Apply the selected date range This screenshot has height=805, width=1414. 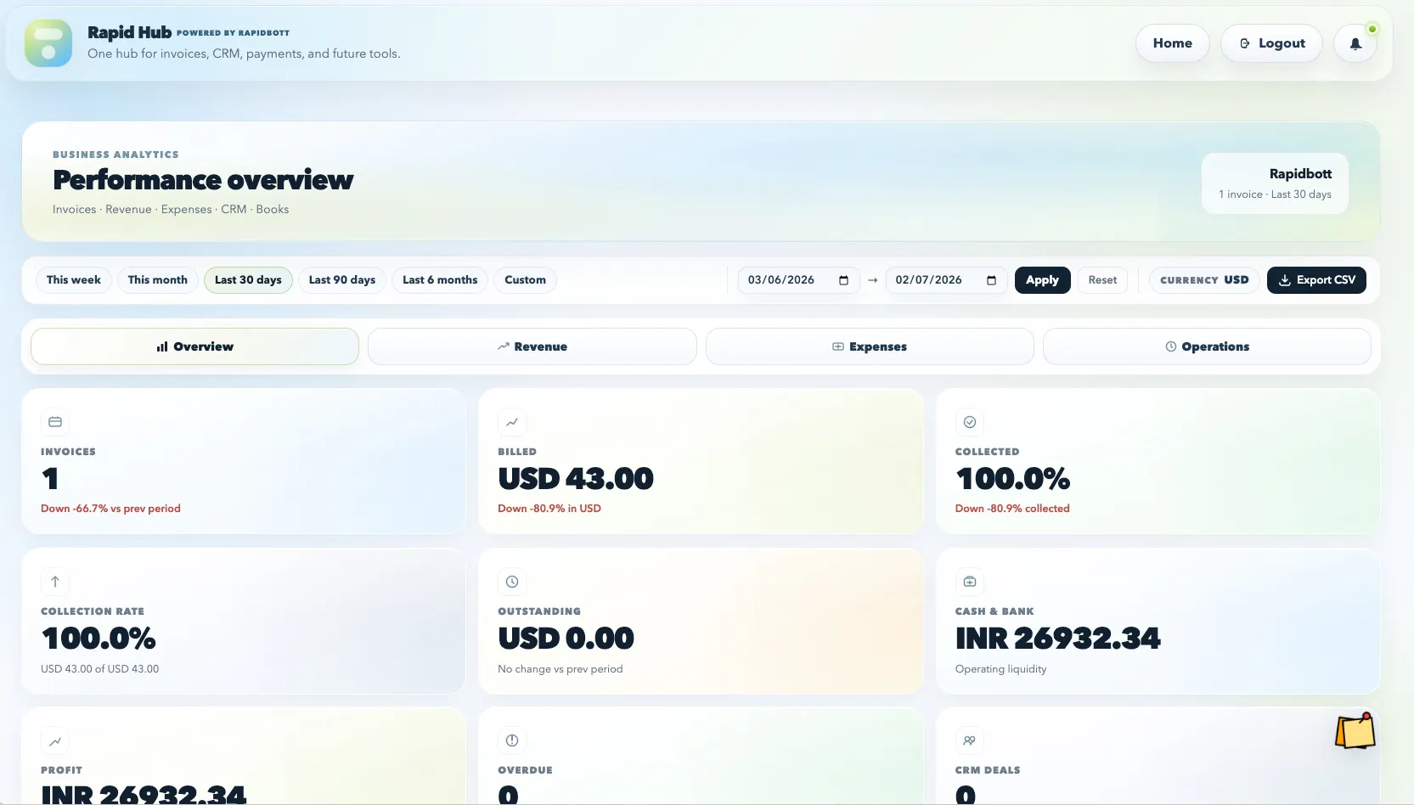click(x=1042, y=280)
